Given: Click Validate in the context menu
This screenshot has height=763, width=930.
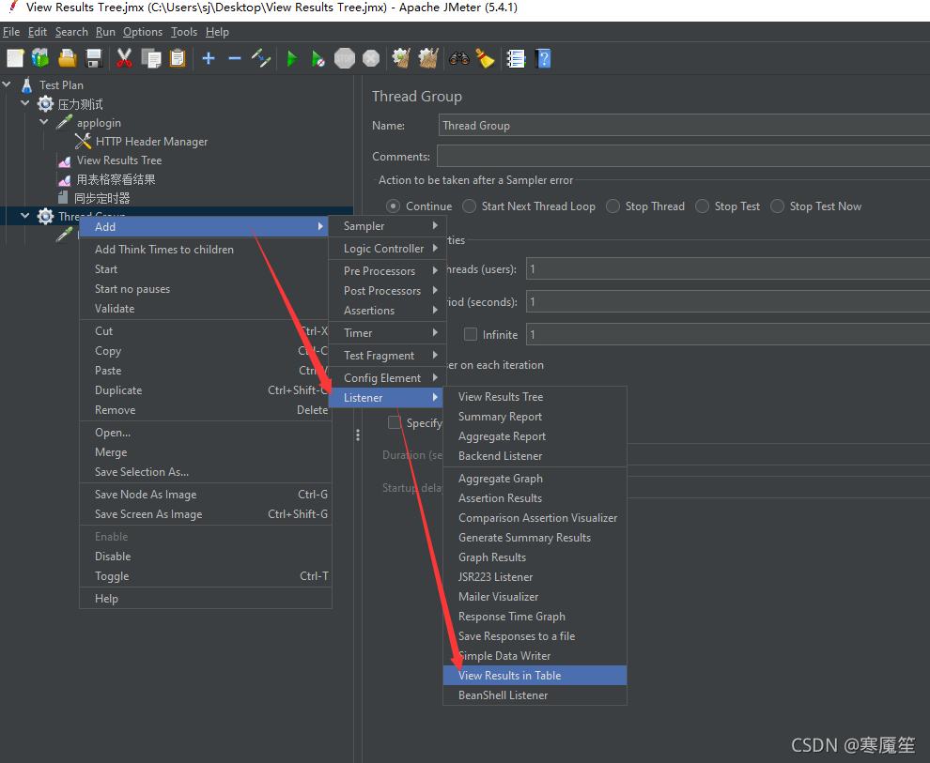Looking at the screenshot, I should [205, 309].
